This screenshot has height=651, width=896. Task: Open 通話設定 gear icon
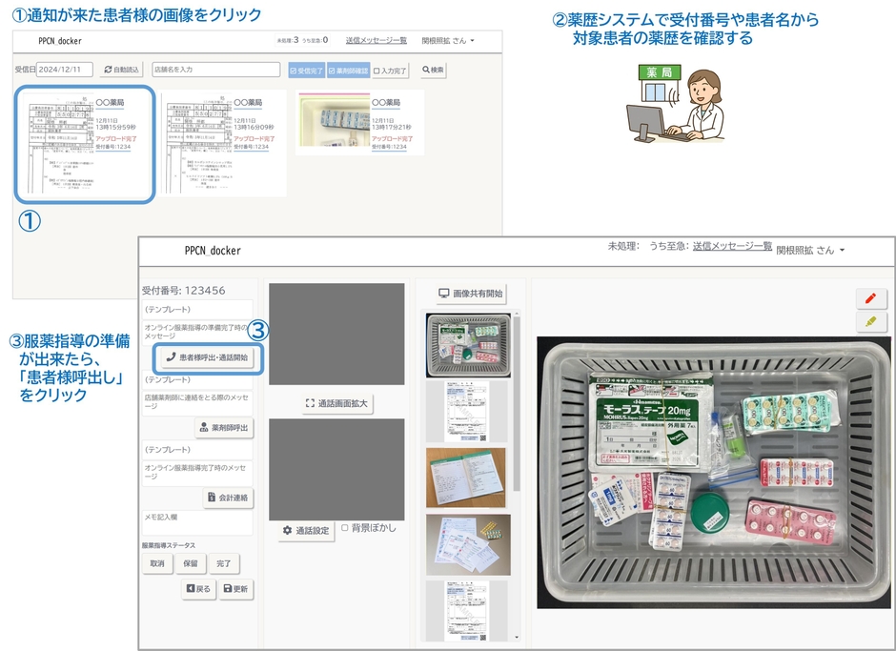[286, 530]
